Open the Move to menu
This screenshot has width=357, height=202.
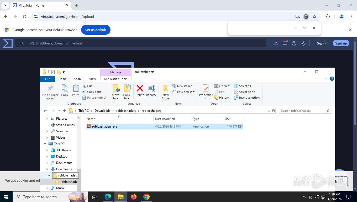point(115,92)
